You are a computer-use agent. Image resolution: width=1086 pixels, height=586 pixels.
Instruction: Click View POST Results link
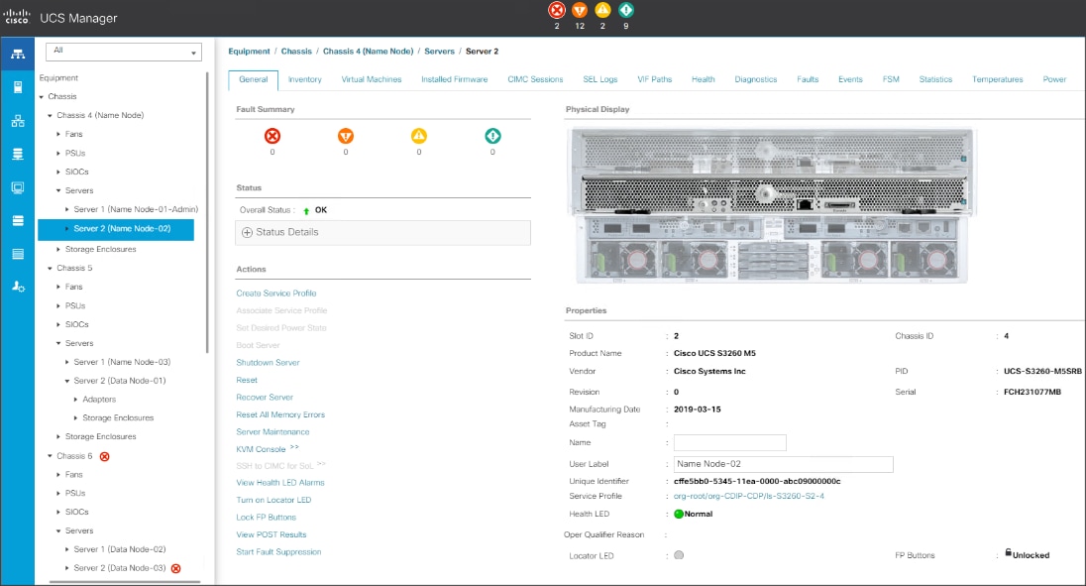(x=271, y=534)
